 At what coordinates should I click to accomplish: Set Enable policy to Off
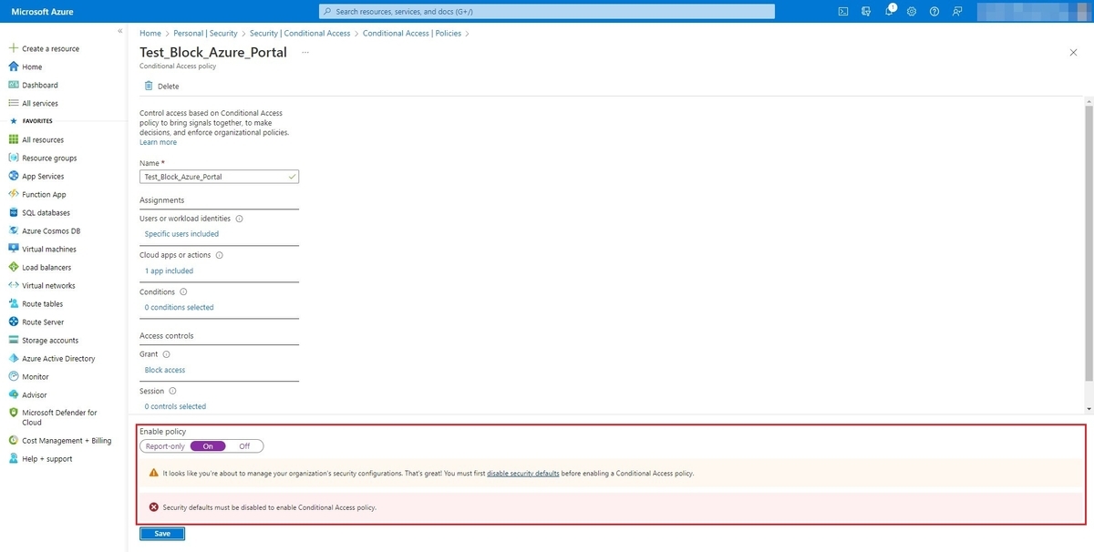click(244, 446)
